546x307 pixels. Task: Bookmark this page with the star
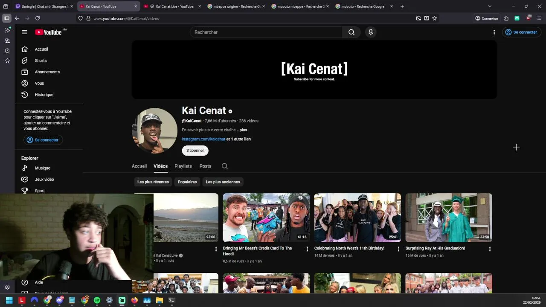tap(434, 18)
